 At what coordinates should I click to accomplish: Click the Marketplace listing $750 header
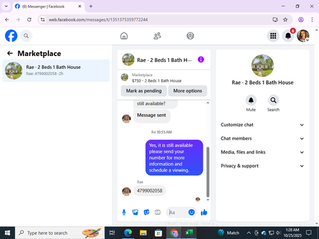[x=164, y=78]
